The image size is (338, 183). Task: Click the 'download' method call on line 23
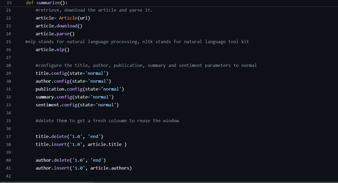[67, 26]
